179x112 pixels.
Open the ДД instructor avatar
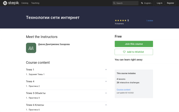[x=31, y=48]
